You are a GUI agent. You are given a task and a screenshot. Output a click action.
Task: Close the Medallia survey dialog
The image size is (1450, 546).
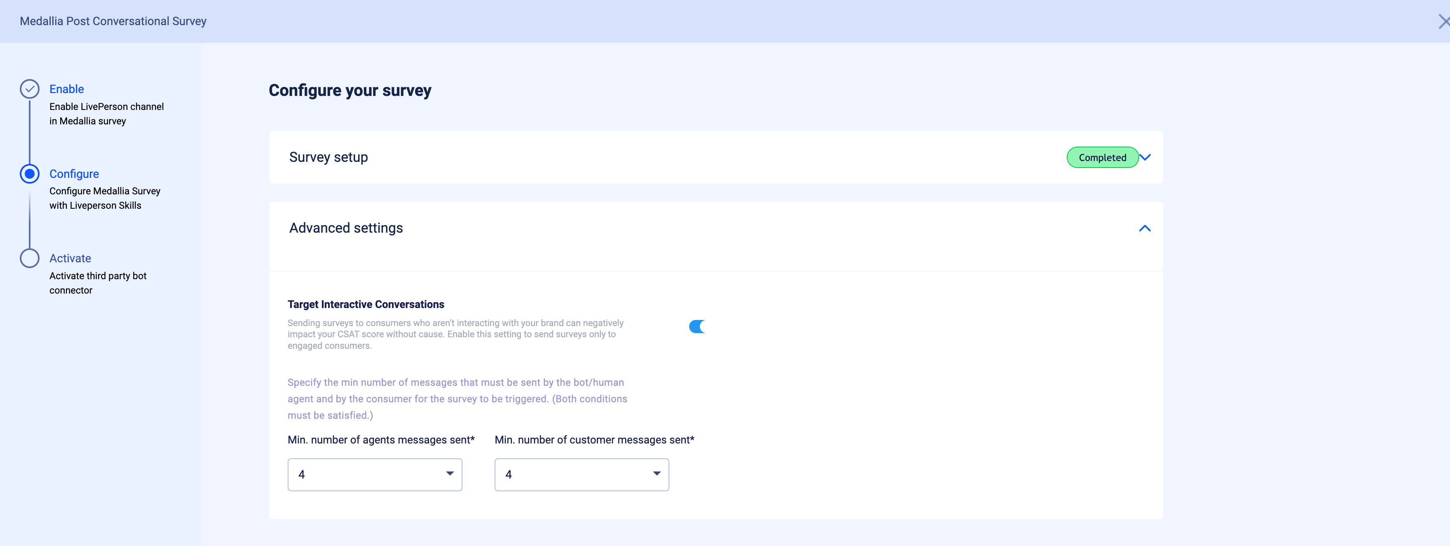[1443, 21]
